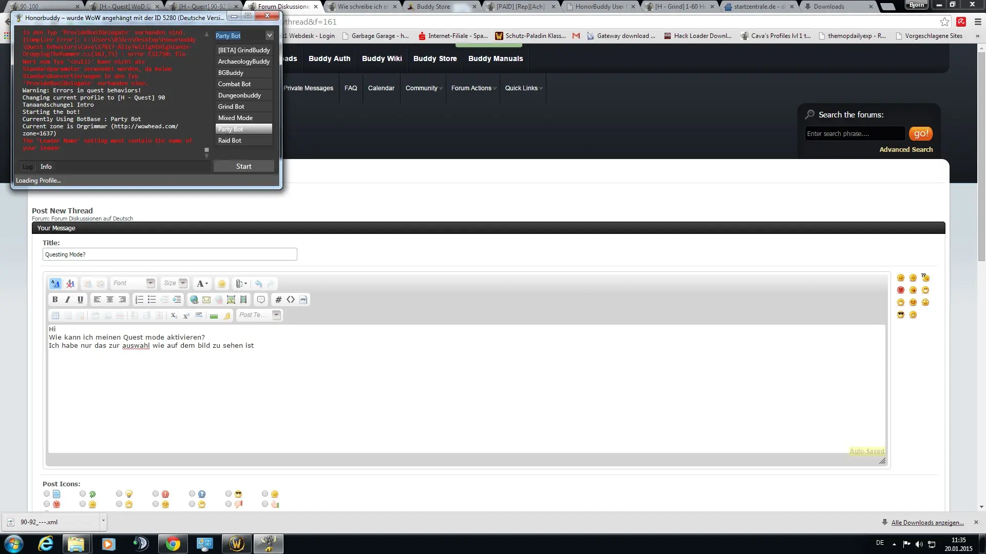Image resolution: width=986 pixels, height=554 pixels.
Task: Insert an email link
Action: click(x=206, y=300)
